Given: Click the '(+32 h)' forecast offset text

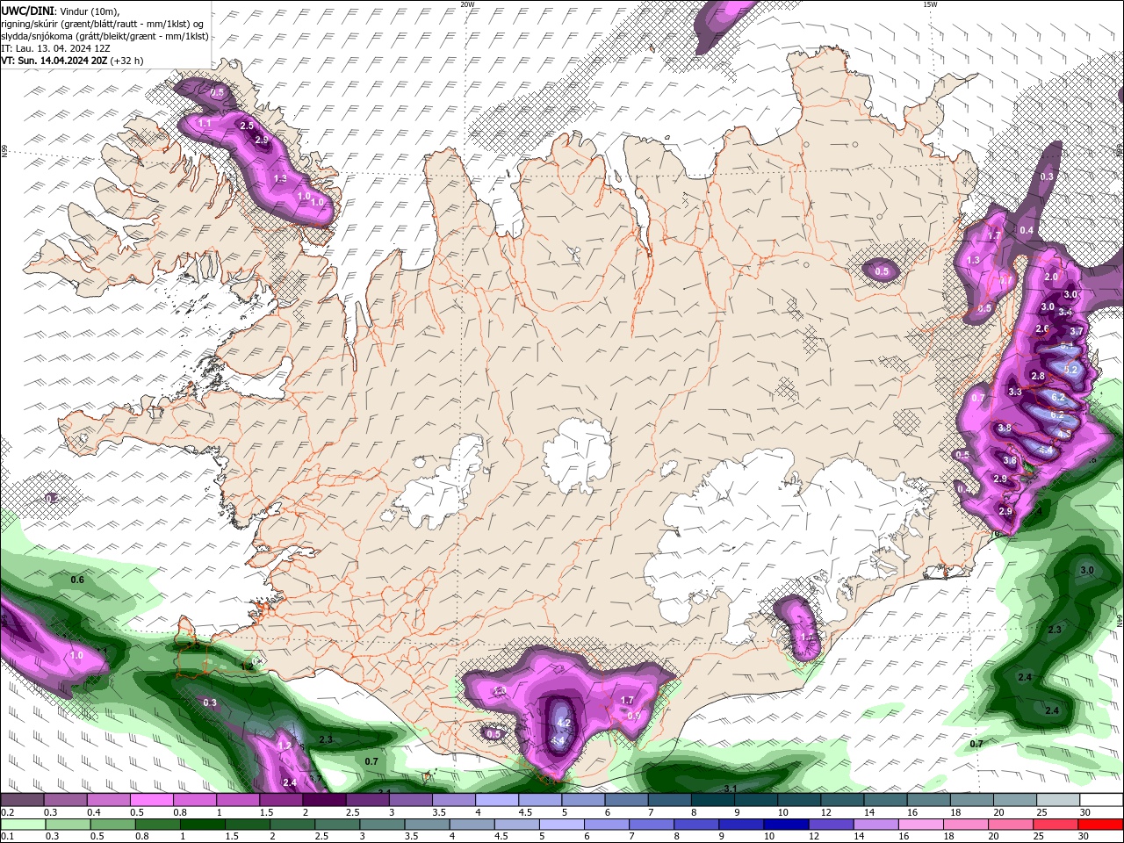Looking at the screenshot, I should pyautogui.click(x=127, y=61).
